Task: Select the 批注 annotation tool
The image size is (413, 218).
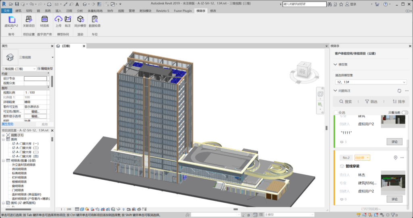Action: coord(68,19)
